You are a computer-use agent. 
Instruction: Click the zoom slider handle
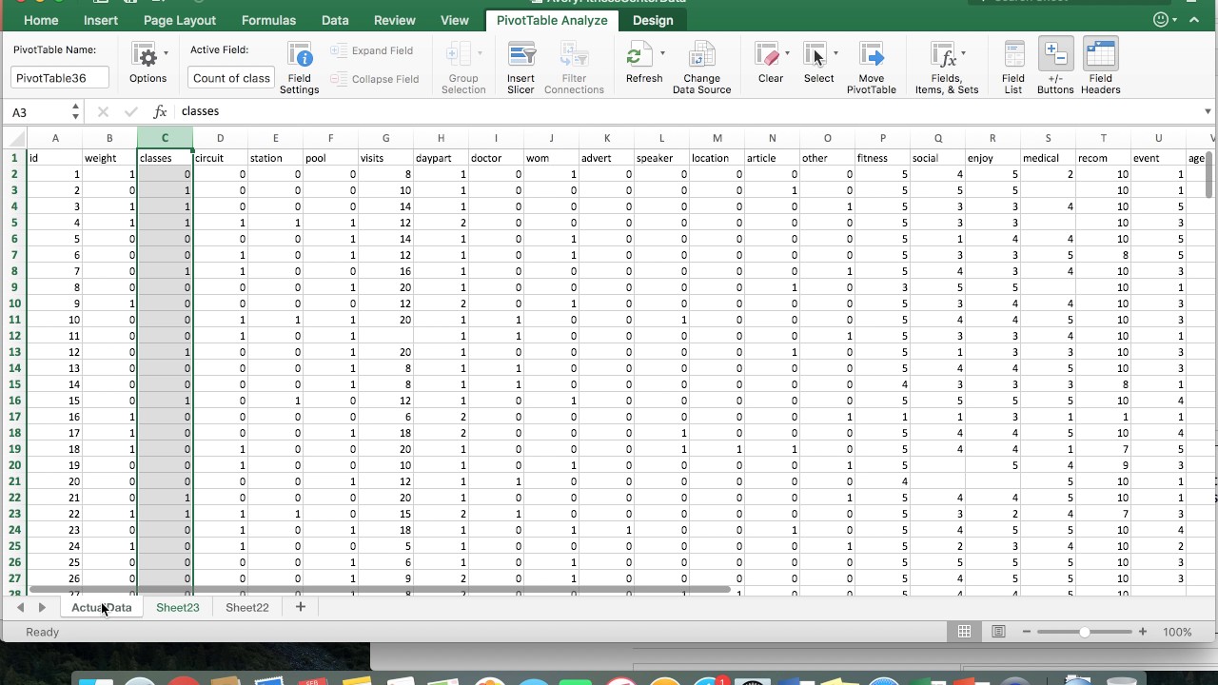(1085, 632)
